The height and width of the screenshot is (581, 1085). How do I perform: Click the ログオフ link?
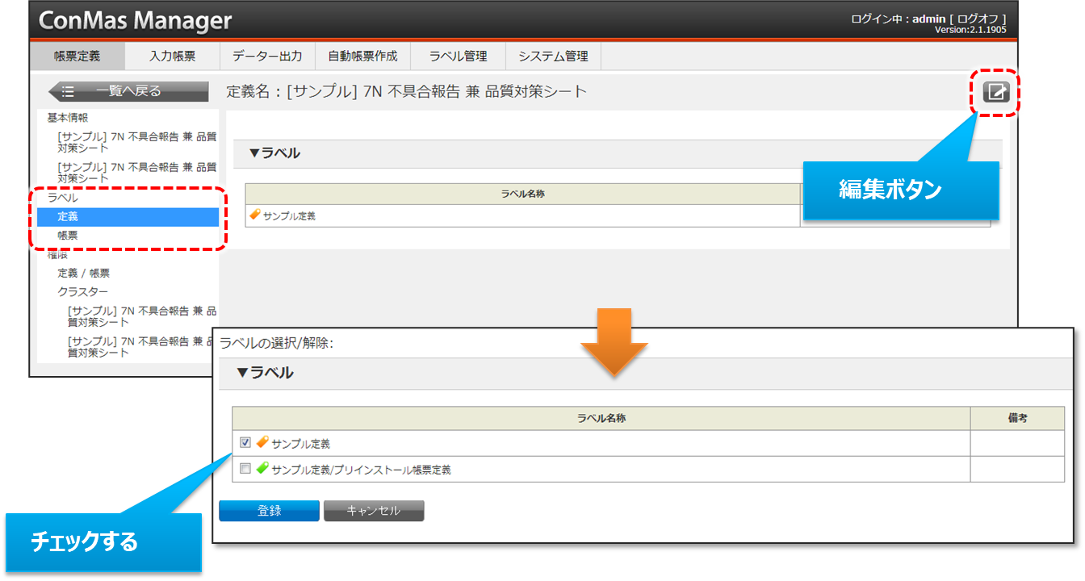tap(981, 19)
